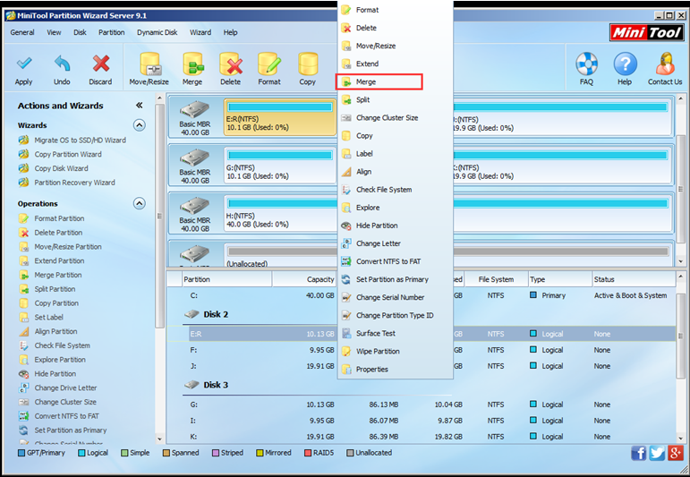This screenshot has width=690, height=477.
Task: Click the Migrate OS to SSD/HD Wizard icon
Action: pos(23,140)
